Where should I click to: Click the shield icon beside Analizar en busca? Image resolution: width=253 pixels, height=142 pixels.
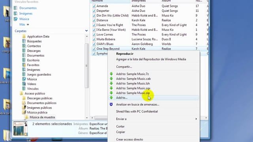click(111, 105)
